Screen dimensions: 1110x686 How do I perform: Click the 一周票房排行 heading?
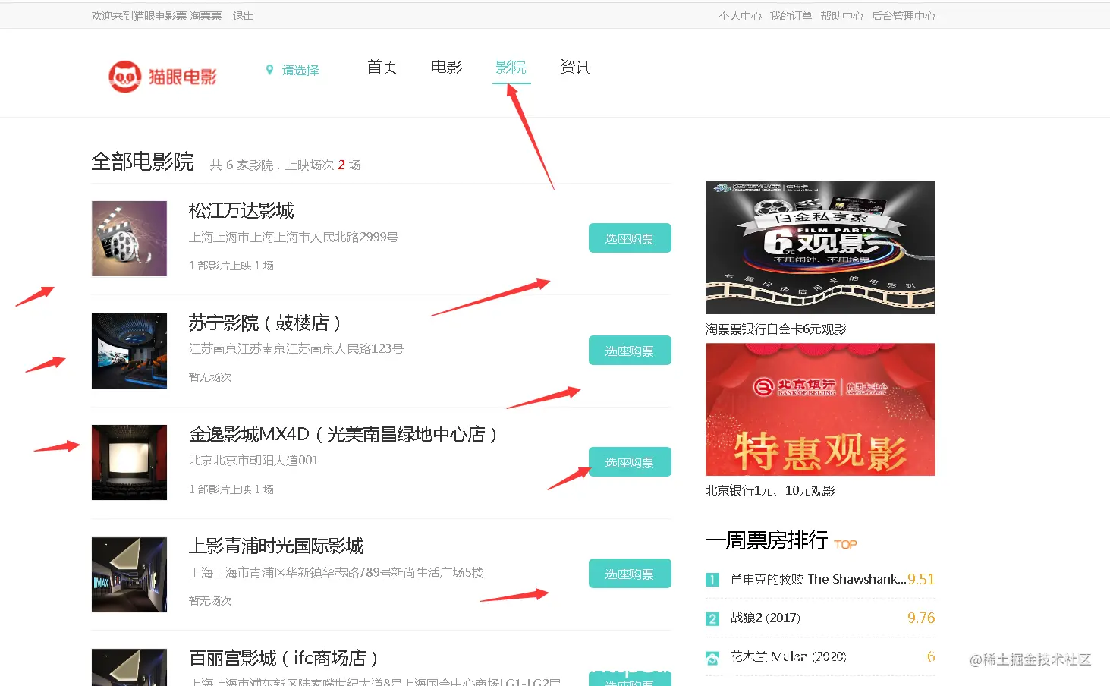pyautogui.click(x=766, y=540)
